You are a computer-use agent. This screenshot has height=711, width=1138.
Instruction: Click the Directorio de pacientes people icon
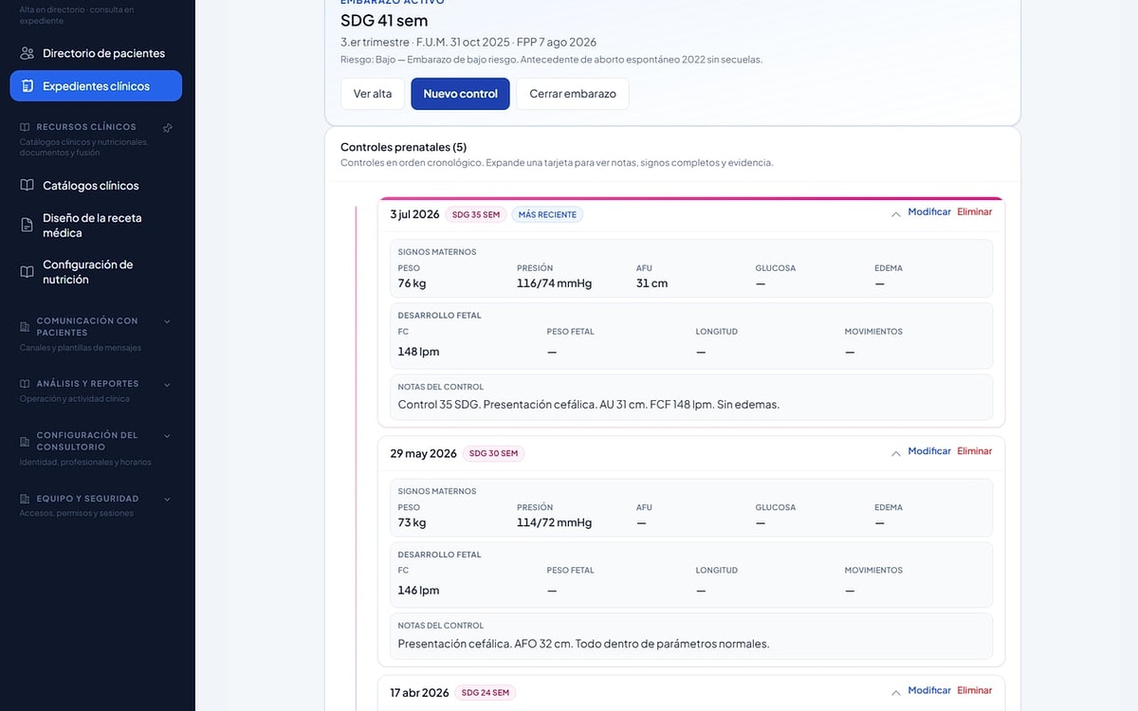point(28,53)
